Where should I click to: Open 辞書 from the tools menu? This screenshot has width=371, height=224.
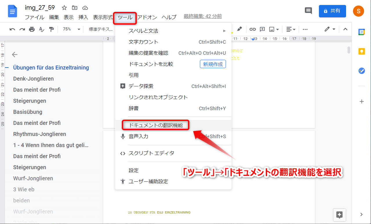point(173,108)
